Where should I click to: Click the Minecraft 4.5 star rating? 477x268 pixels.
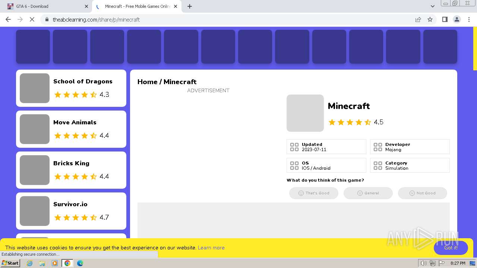(356, 122)
